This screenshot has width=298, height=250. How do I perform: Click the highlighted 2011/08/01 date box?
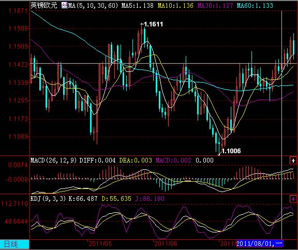[x=260, y=243]
